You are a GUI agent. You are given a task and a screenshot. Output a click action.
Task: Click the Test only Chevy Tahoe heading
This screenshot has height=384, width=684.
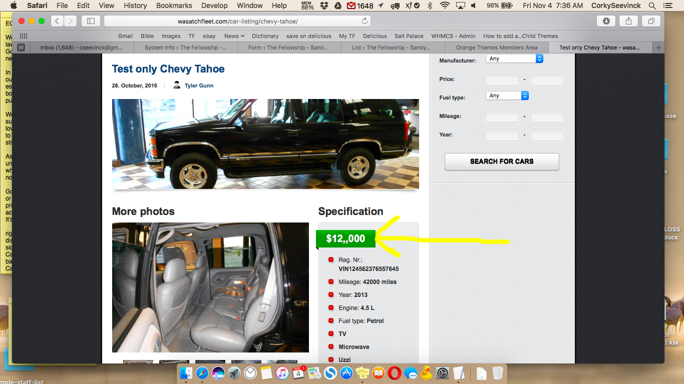pos(168,69)
